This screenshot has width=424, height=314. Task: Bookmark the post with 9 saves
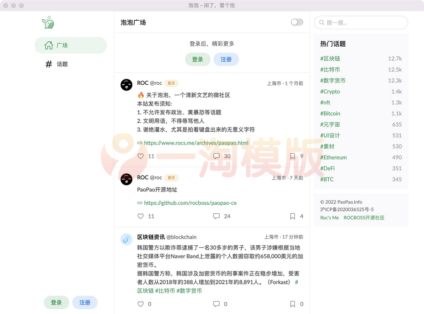pos(293,156)
